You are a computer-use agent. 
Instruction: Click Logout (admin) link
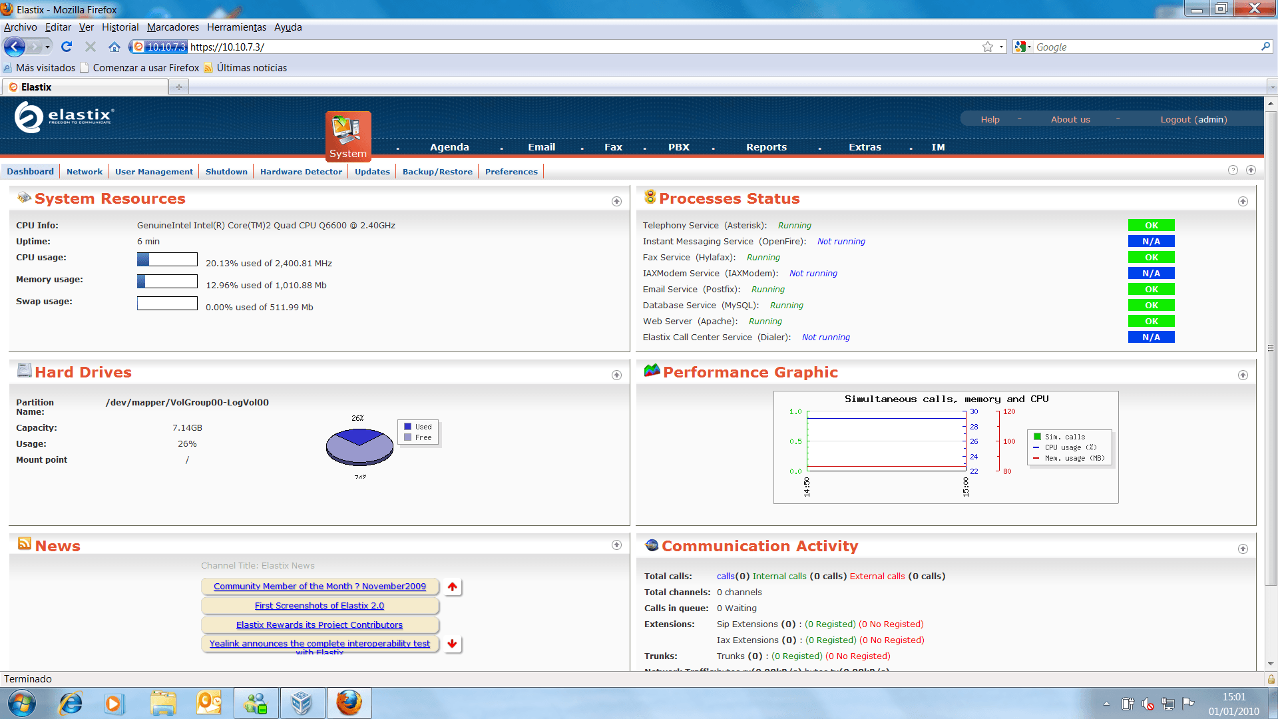pyautogui.click(x=1193, y=119)
